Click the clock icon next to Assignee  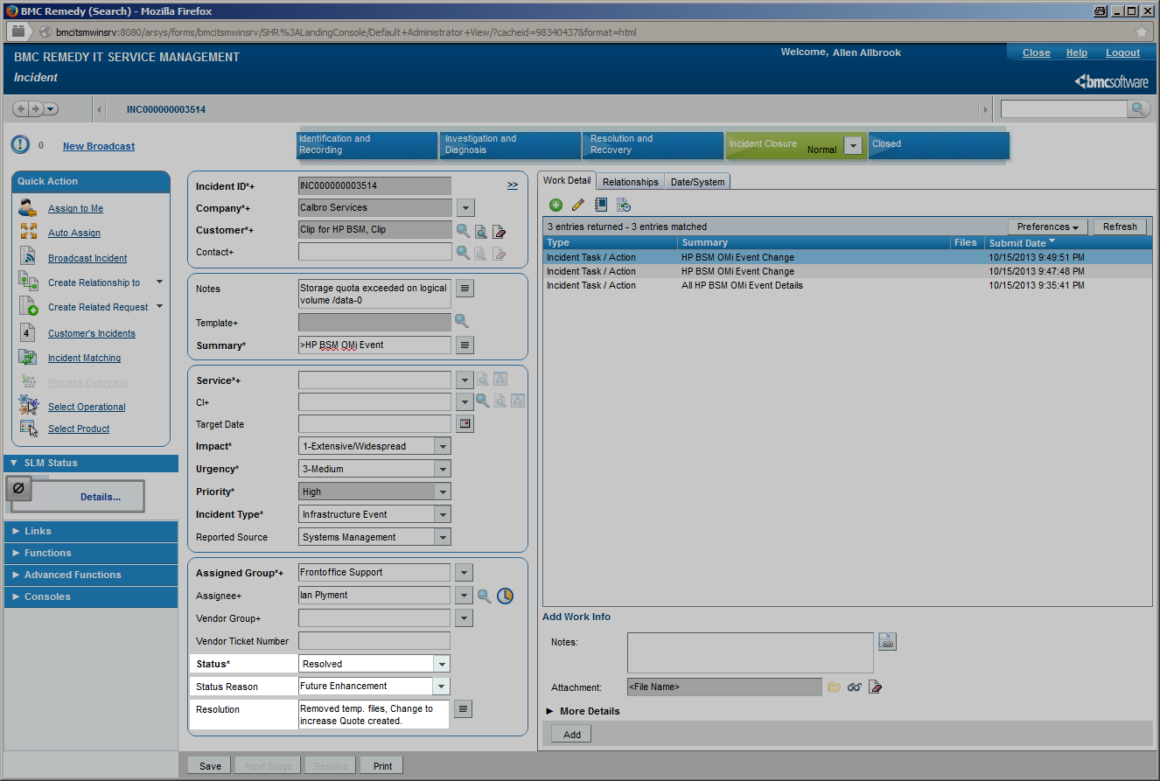pos(505,595)
